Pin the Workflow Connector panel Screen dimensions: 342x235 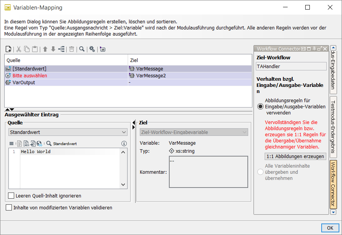pos(314,49)
